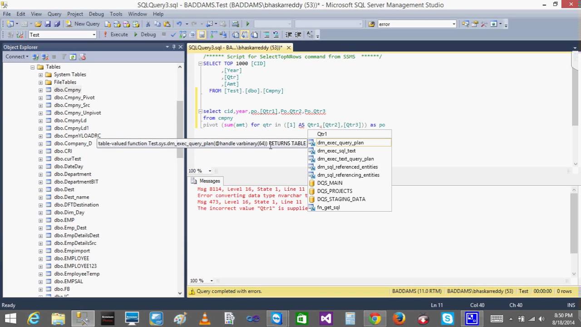The image size is (581, 327).
Task: Switch to the SQLQuery3.sql tab
Action: coord(235,47)
